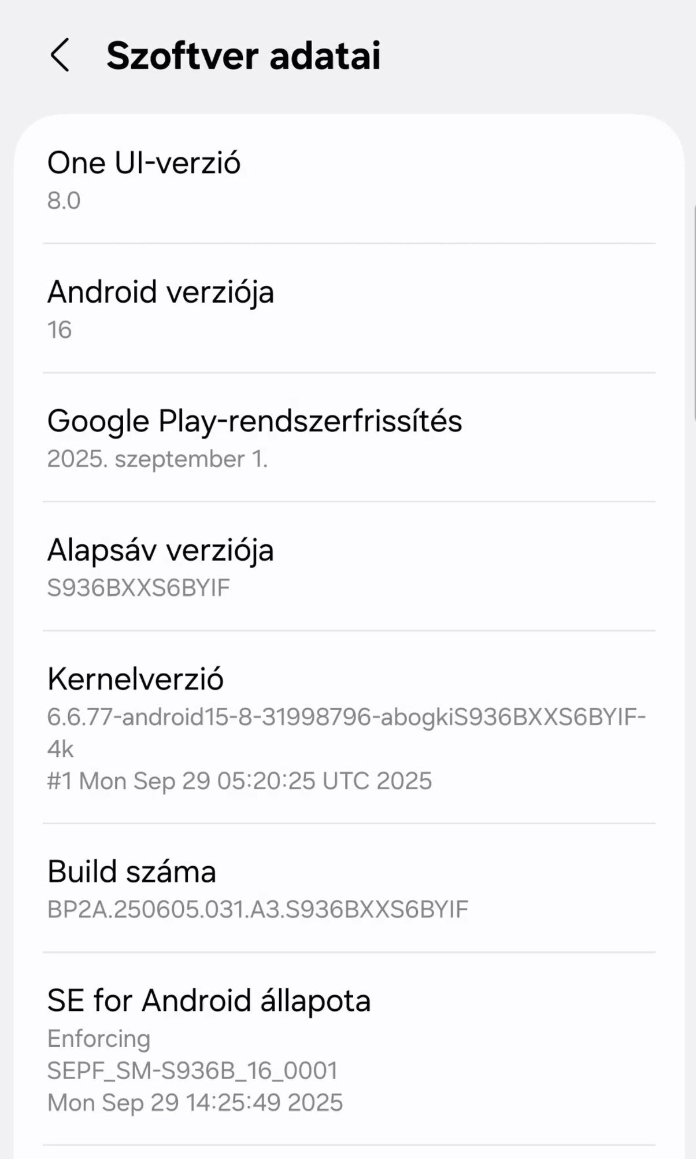Tap the SEPF_SM-S936B_16_0001 policy line

tap(192, 1070)
